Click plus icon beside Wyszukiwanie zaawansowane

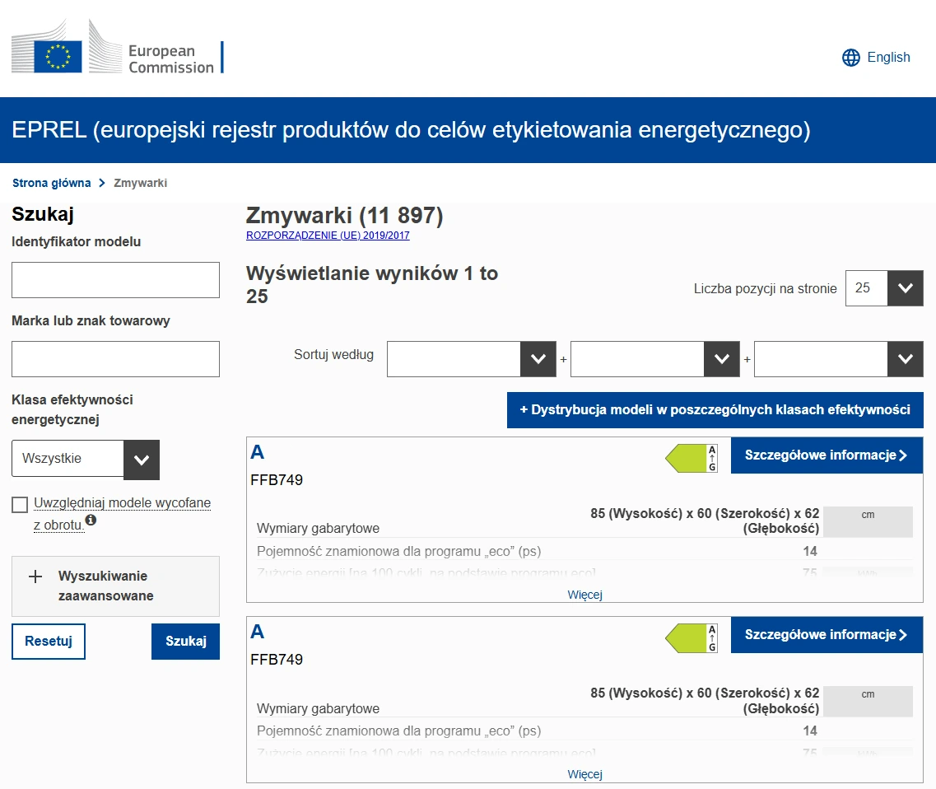click(35, 577)
